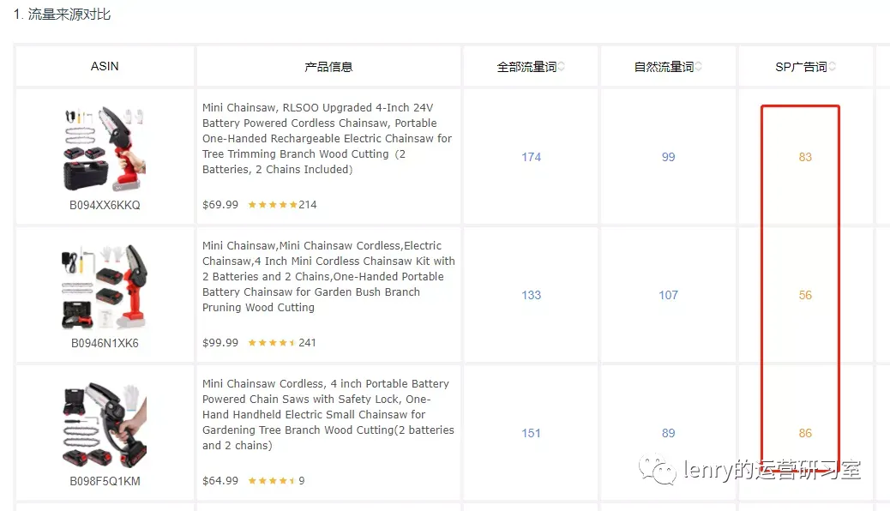Open SP ad keyword count 56

805,295
